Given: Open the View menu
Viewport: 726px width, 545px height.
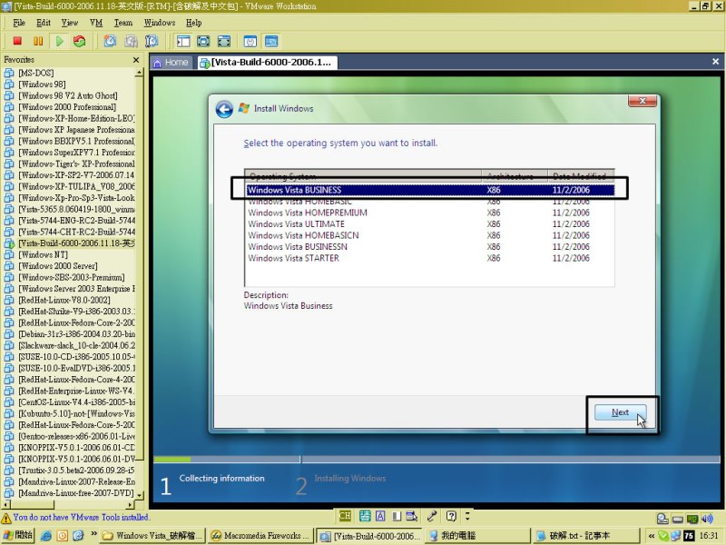Looking at the screenshot, I should (x=70, y=23).
